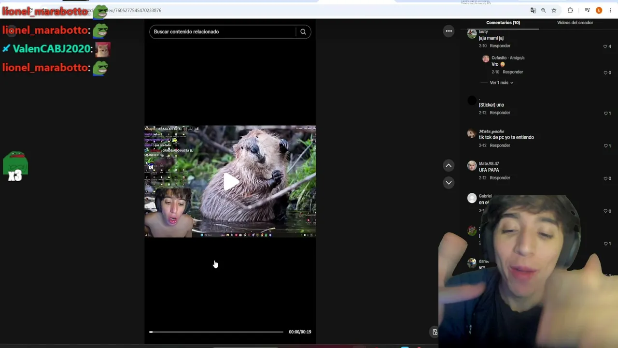Open the media controls icon in browser toolbar
The width and height of the screenshot is (618, 348).
click(x=587, y=10)
